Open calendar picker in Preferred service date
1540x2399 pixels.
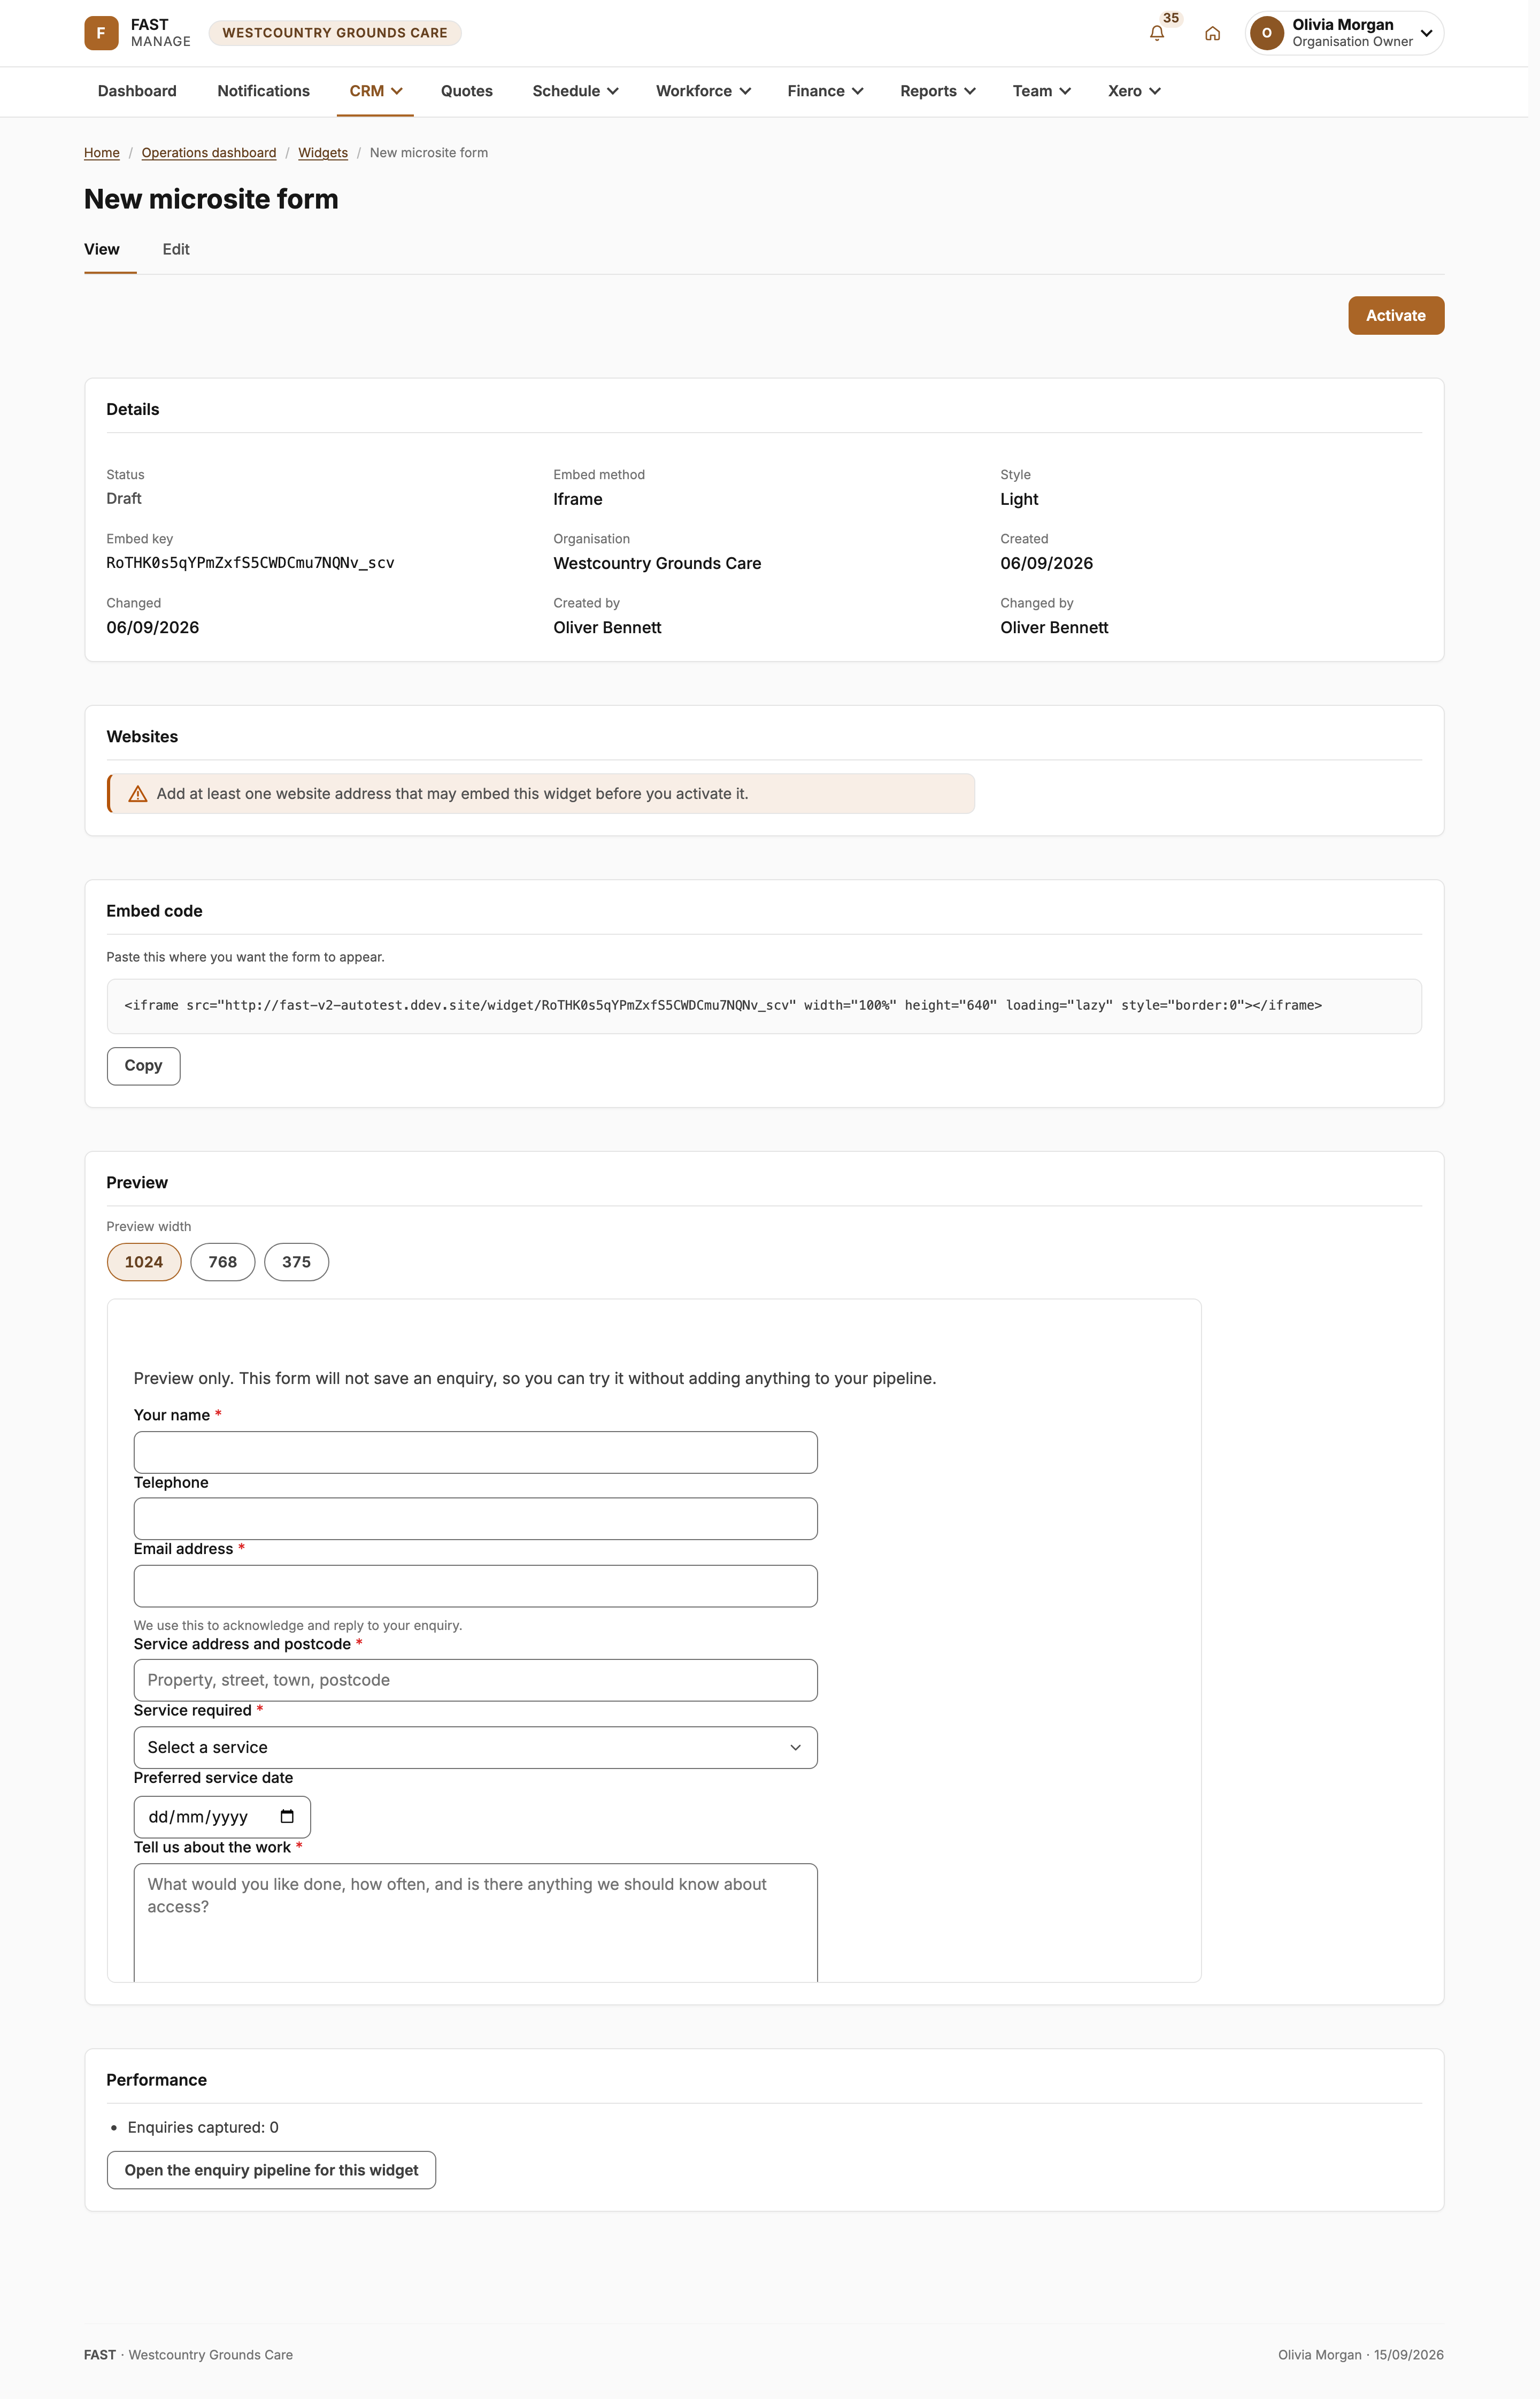(287, 1816)
